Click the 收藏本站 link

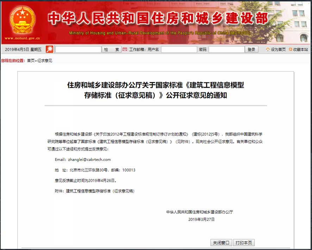click(300, 49)
